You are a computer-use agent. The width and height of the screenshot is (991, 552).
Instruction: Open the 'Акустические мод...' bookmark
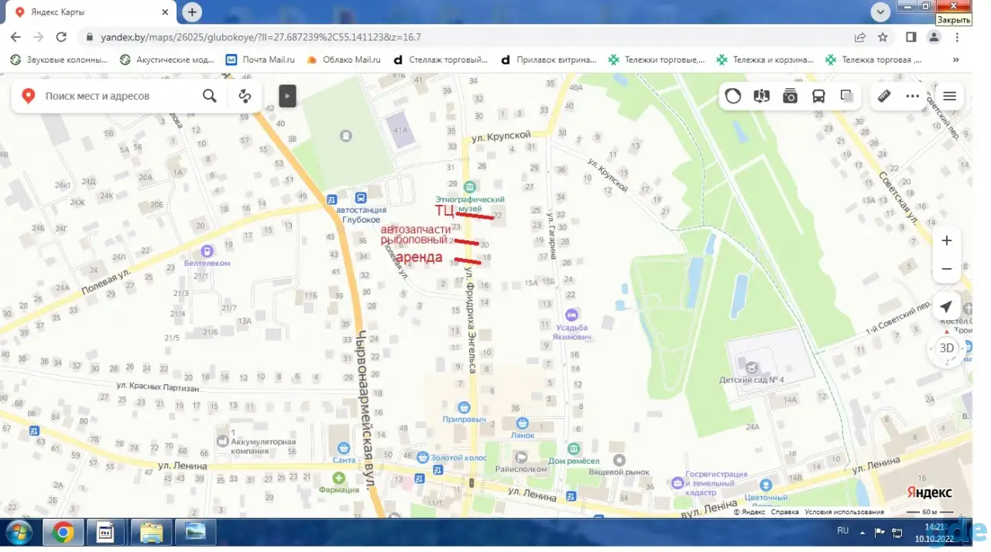click(x=167, y=60)
